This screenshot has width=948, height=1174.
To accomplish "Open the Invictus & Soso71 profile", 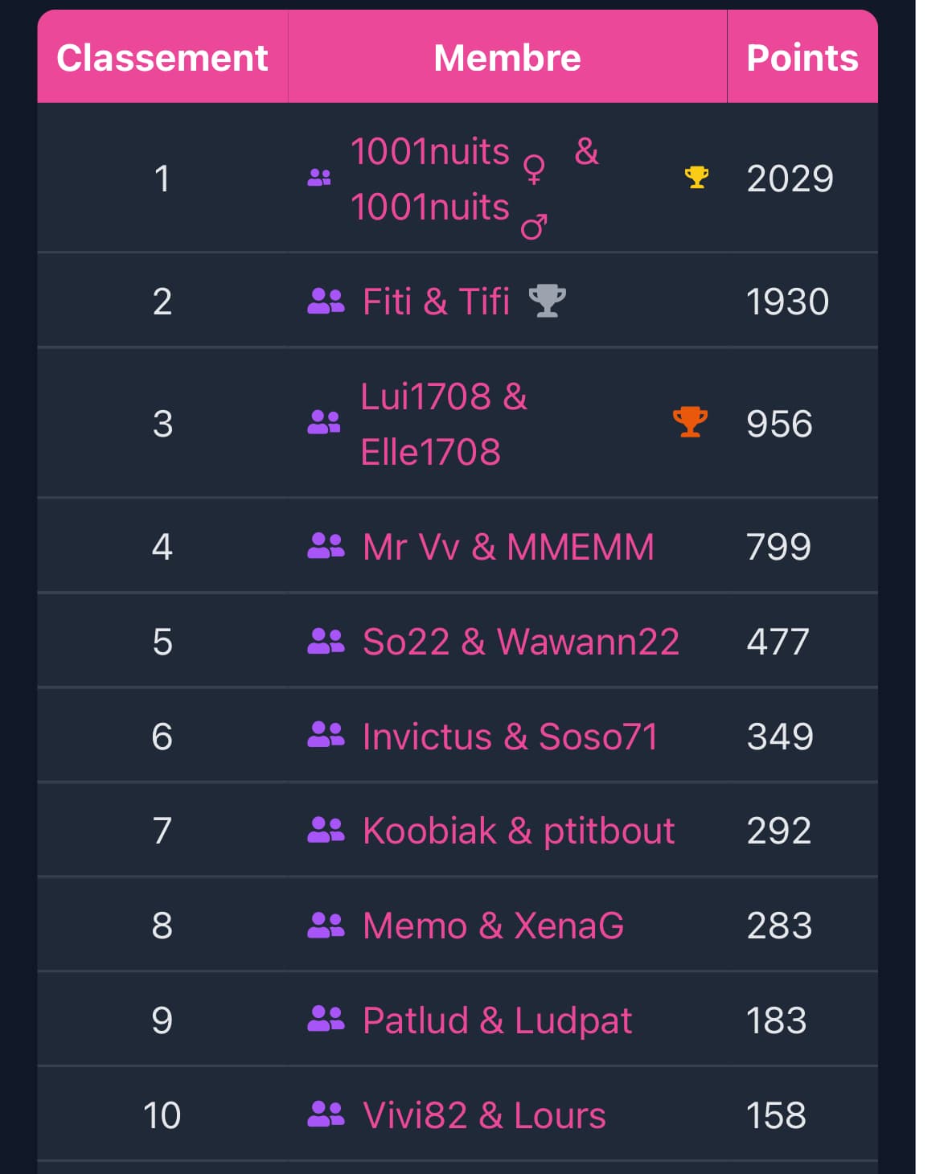I will tap(510, 737).
